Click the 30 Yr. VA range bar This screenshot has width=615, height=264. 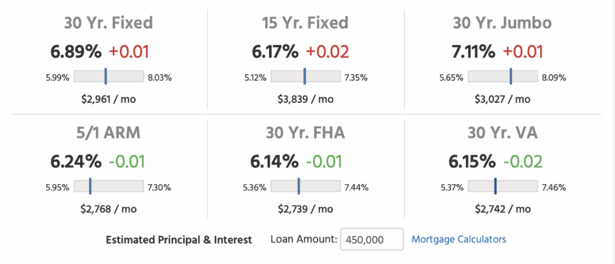(503, 187)
